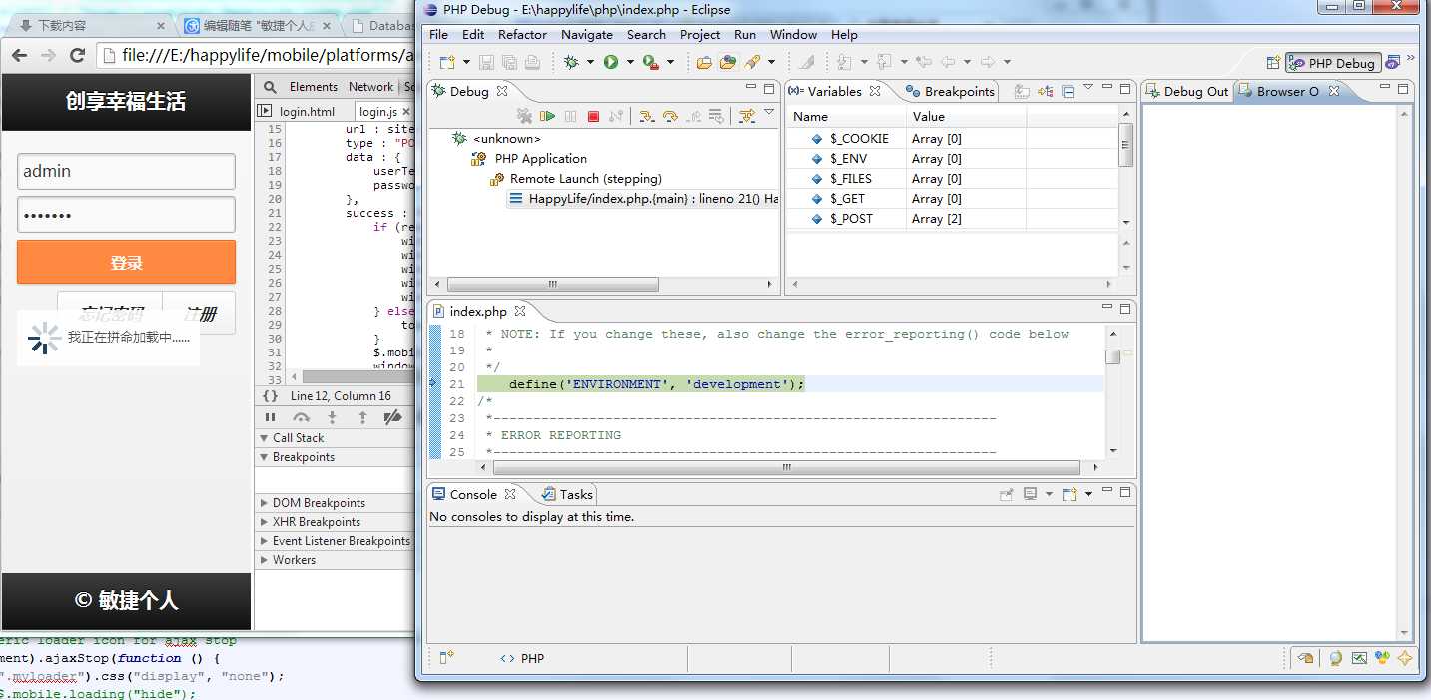Click the Chrome address bar
This screenshot has height=700, width=1431.
pos(255,55)
